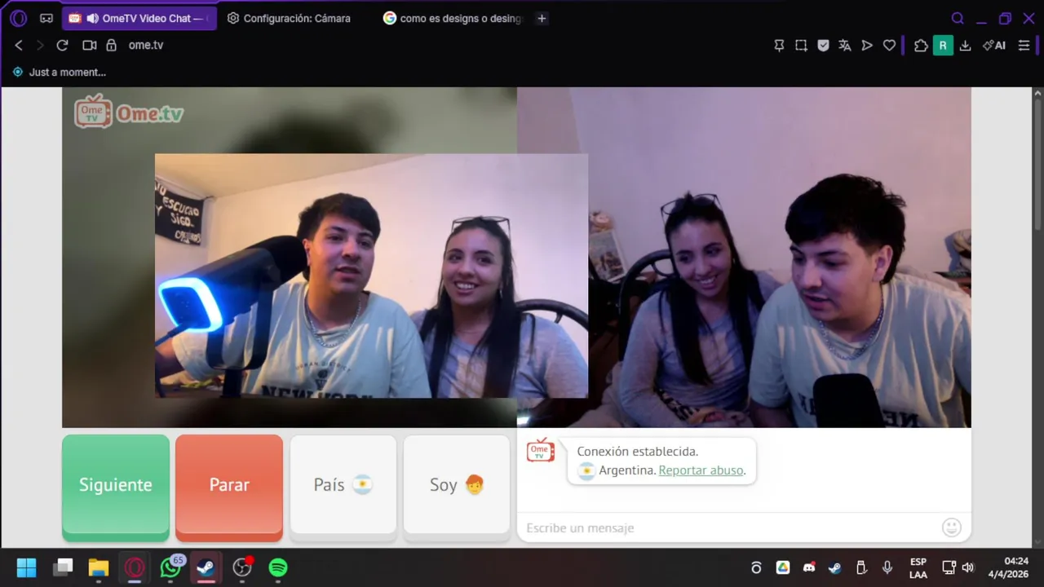This screenshot has height=587, width=1044.
Task: Open the emoji smiley picker
Action: pyautogui.click(x=952, y=527)
